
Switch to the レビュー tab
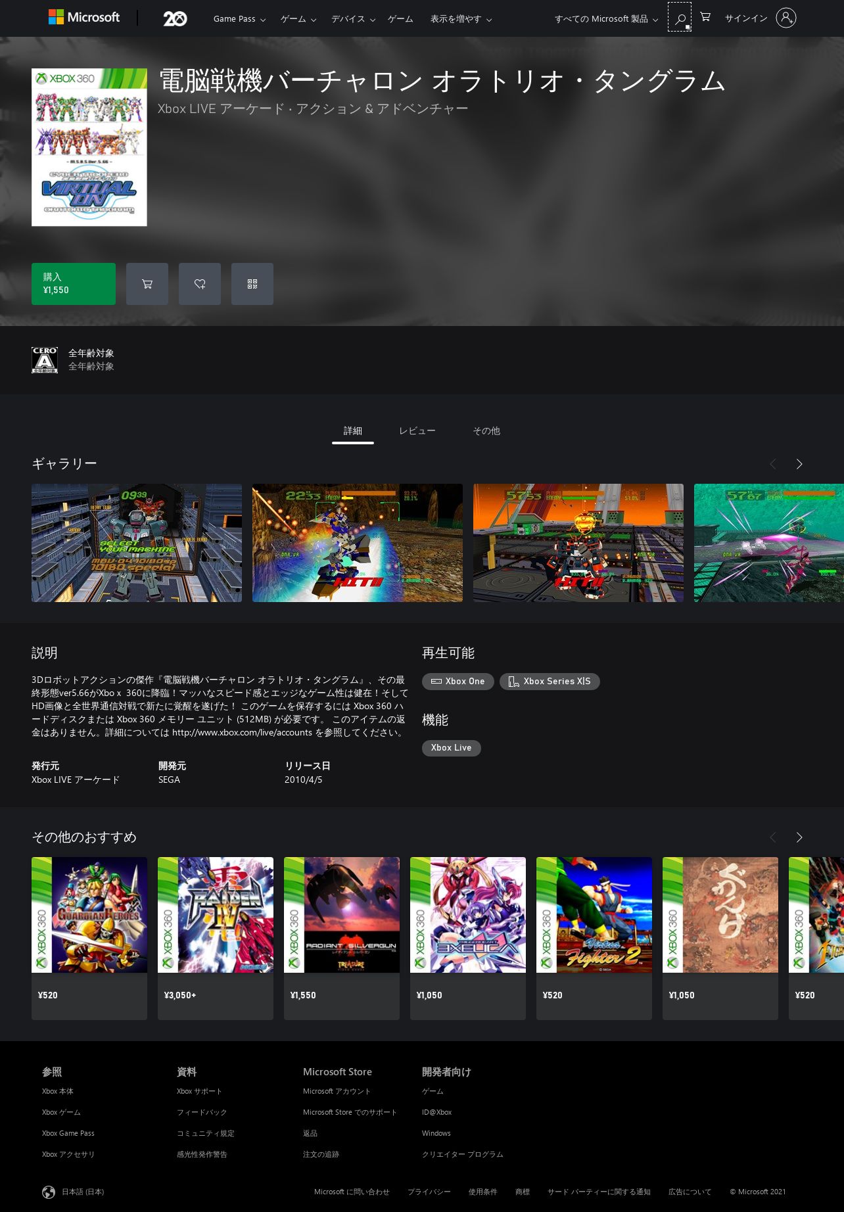pos(417,431)
